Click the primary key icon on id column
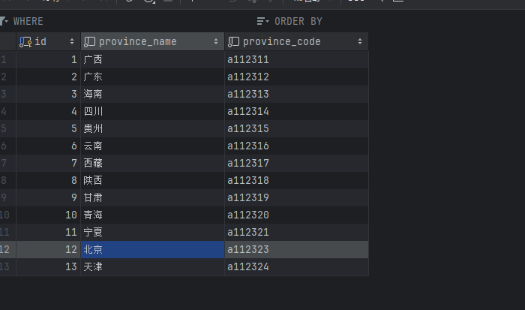Screen dimensions: 525x310 coord(25,42)
